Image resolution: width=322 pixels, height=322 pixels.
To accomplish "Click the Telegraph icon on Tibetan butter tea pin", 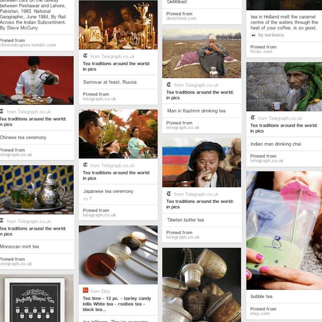I will pyautogui.click(x=169, y=194).
